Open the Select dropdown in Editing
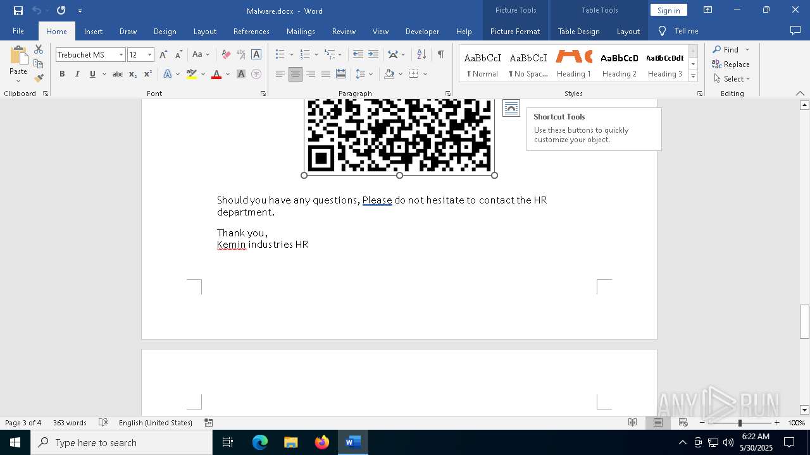Screen dimensions: 810x455 pos(732,79)
